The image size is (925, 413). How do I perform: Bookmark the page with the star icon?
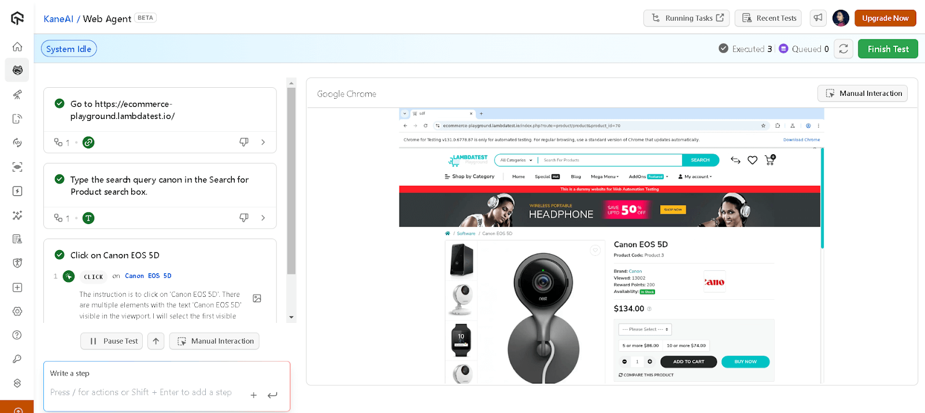coord(763,125)
